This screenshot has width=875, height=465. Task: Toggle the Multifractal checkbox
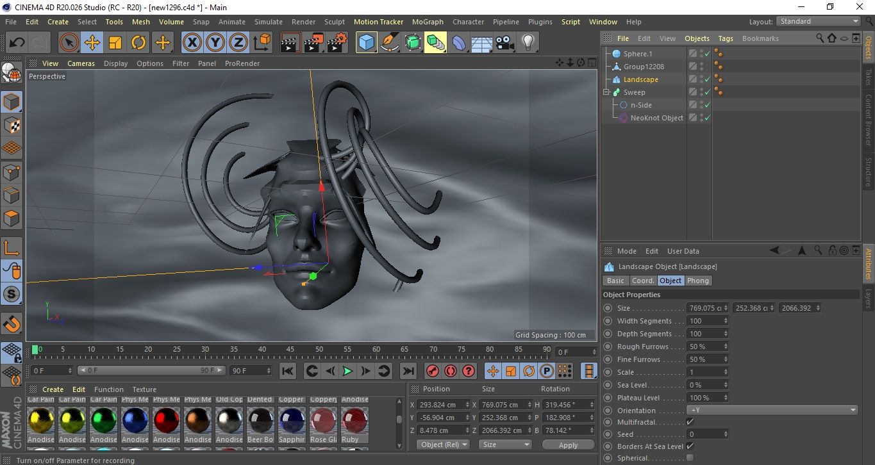690,422
